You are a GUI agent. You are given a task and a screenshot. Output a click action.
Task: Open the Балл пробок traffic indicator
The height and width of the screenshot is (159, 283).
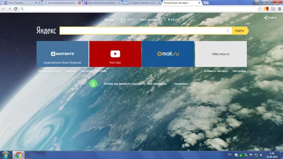tap(151, 19)
